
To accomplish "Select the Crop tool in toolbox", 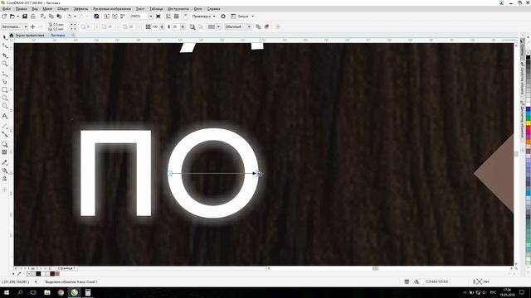I will pos(5,55).
